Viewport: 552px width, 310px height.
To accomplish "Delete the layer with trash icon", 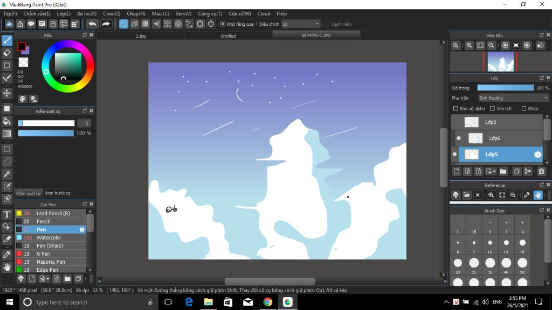I will click(x=541, y=171).
